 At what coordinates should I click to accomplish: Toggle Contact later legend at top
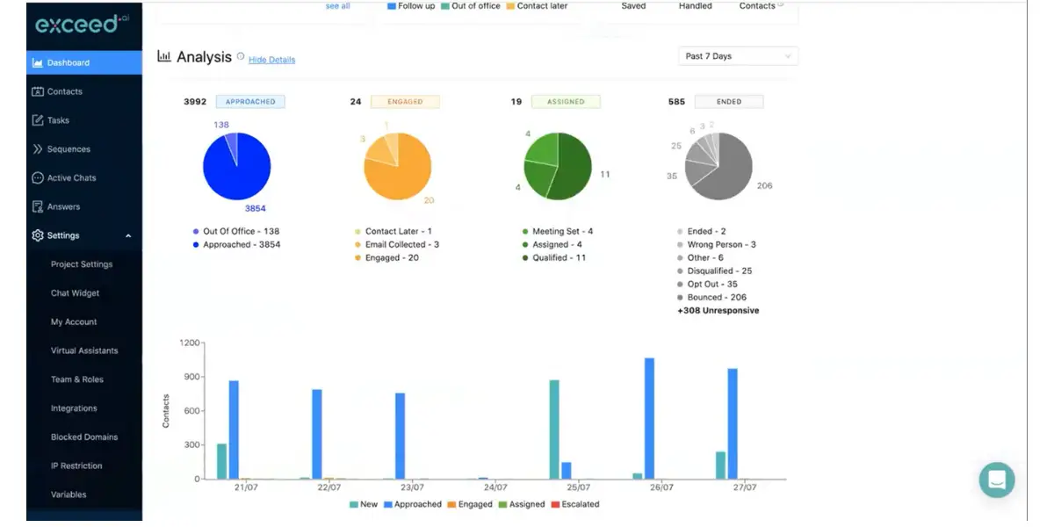pos(537,5)
